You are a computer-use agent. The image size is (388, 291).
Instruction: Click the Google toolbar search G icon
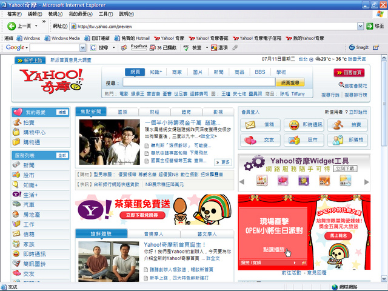tap(93, 47)
